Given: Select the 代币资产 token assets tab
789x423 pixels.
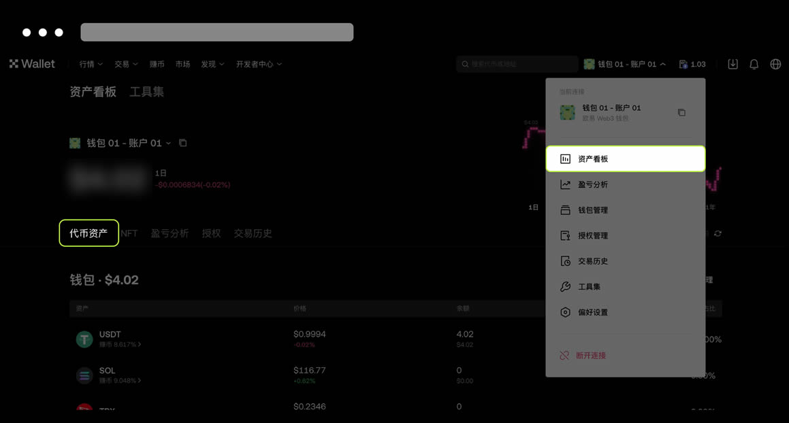Looking at the screenshot, I should pyautogui.click(x=88, y=233).
